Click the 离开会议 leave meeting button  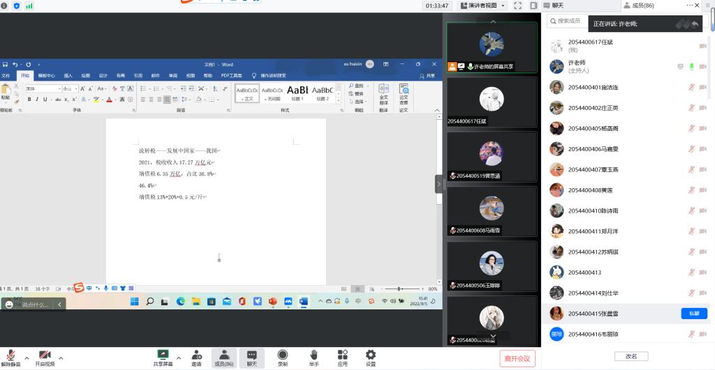517,359
